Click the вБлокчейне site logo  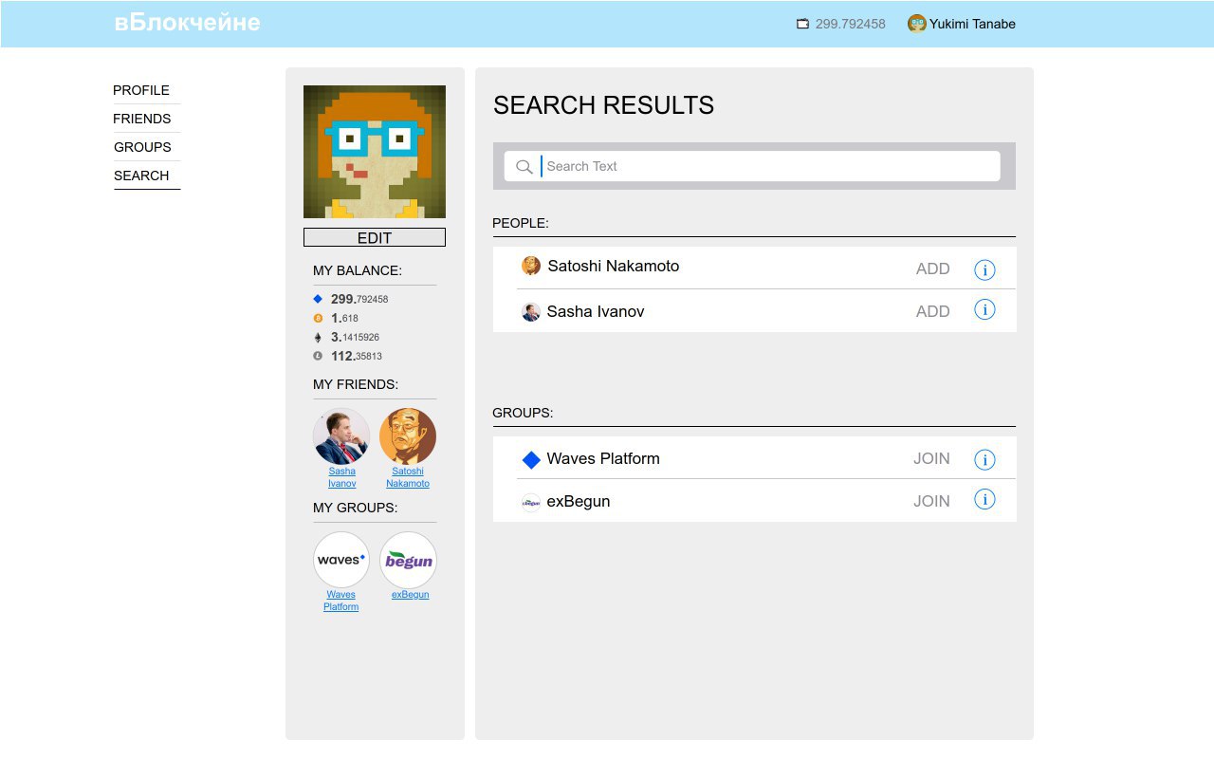coord(187,23)
